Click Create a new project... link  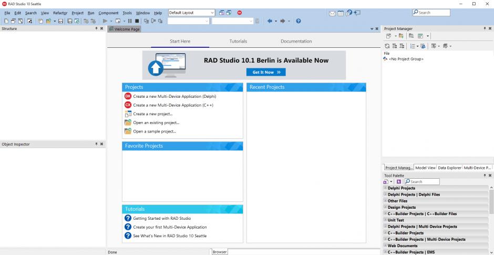point(153,114)
